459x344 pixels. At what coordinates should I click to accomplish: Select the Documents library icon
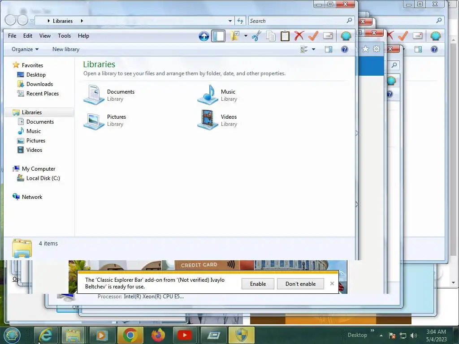point(94,95)
